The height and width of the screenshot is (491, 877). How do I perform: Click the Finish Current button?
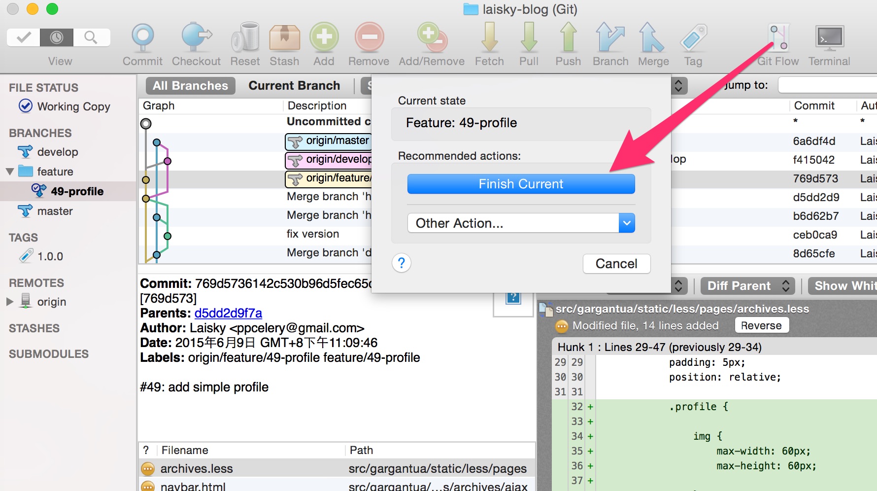tap(521, 184)
